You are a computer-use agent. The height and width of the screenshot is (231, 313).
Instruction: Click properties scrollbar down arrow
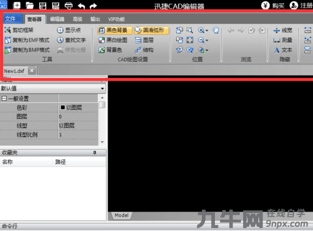(102, 142)
